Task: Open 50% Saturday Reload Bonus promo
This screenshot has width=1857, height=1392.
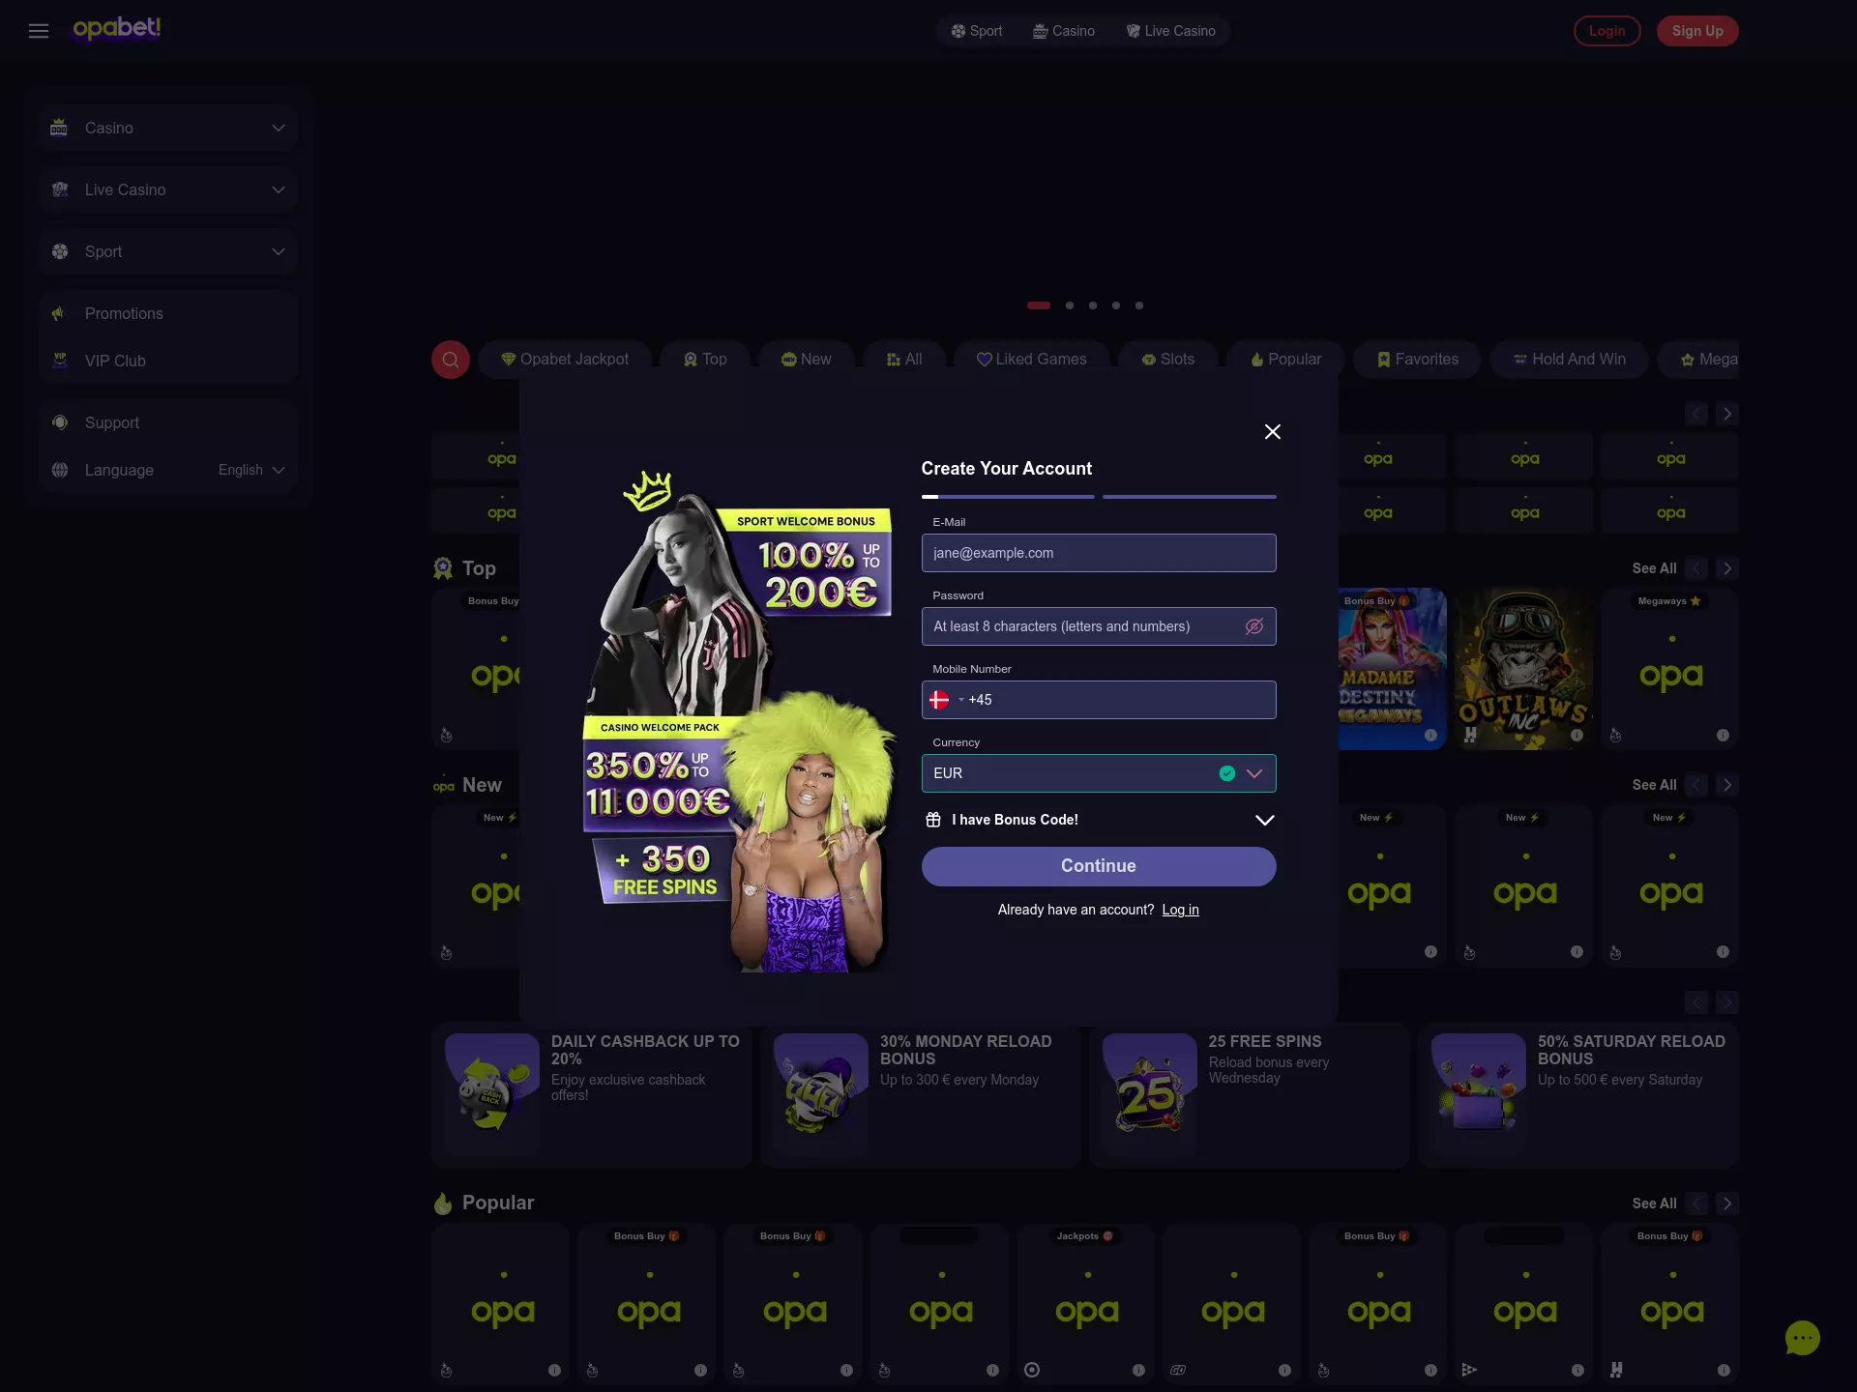Action: tap(1578, 1095)
